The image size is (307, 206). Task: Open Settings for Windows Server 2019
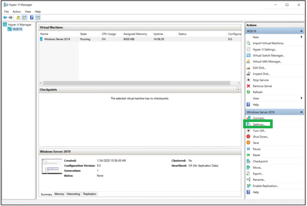tap(258, 124)
